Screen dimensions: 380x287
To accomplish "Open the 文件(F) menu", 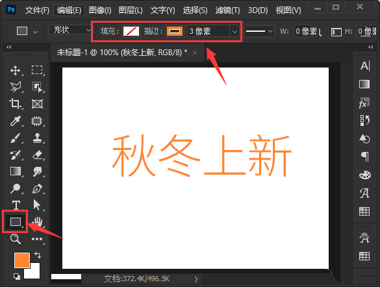I will click(x=37, y=10).
